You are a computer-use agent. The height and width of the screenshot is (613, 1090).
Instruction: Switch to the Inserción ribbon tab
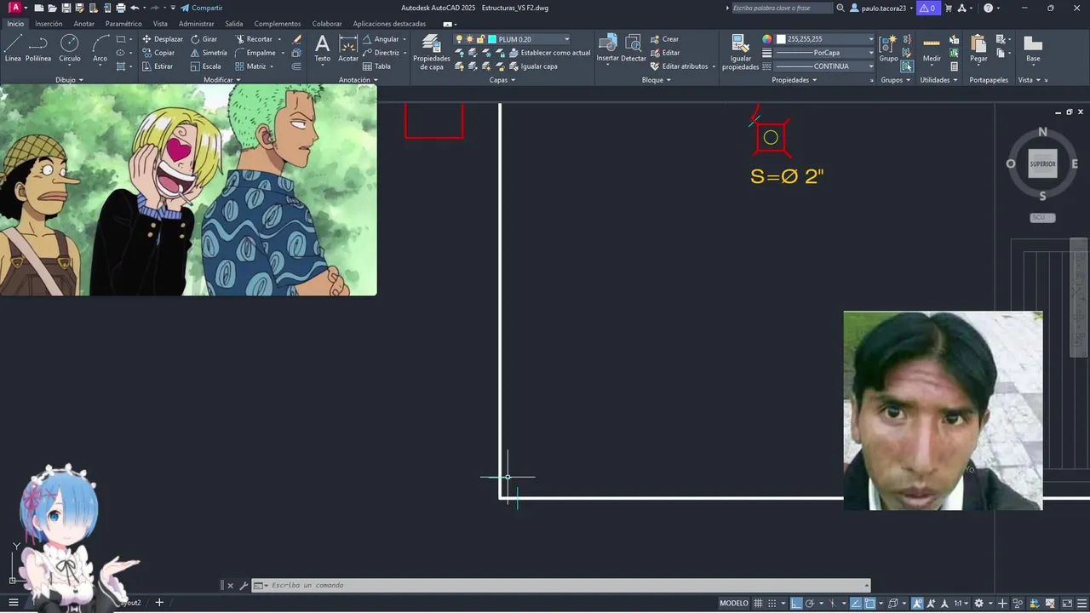pyautogui.click(x=49, y=24)
